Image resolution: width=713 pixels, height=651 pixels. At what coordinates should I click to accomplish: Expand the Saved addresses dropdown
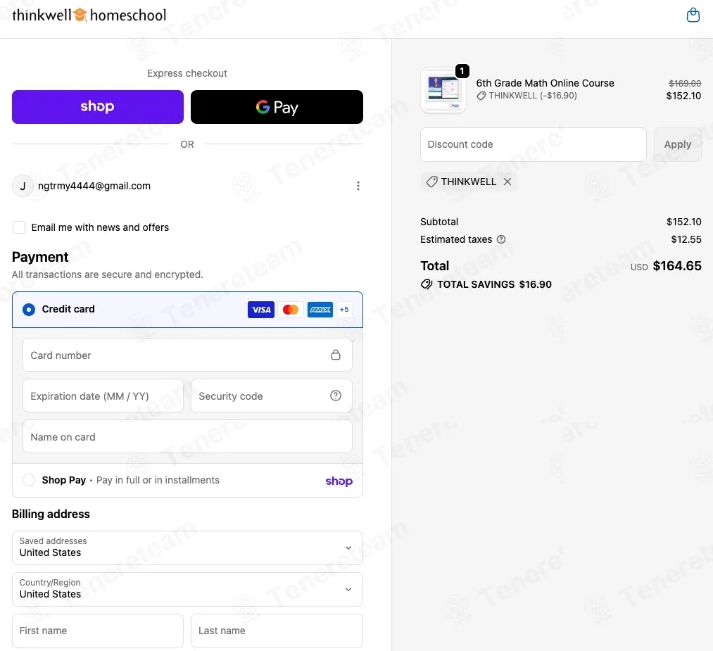pyautogui.click(x=187, y=548)
